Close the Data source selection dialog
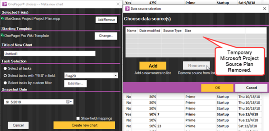 (265, 9)
